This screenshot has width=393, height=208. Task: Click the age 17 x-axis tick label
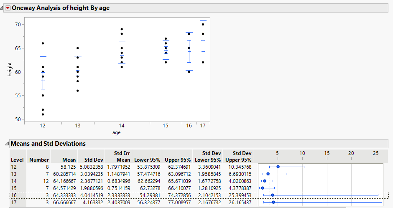pos(202,126)
